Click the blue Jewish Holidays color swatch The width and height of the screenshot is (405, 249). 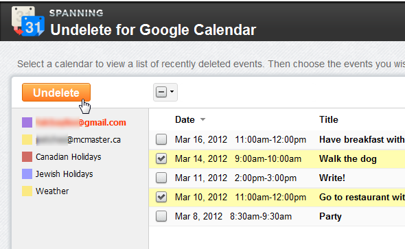27,174
